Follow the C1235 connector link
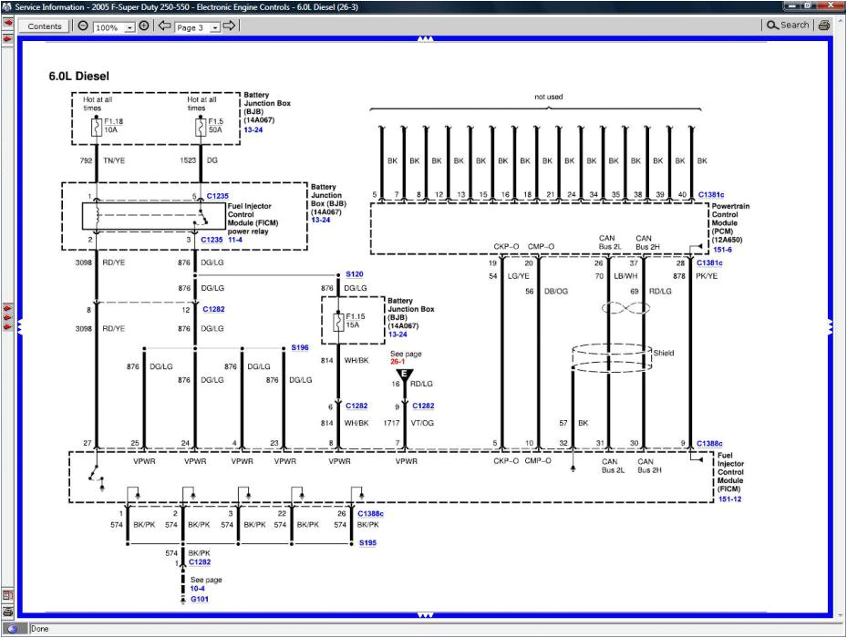This screenshot has width=847, height=638. (217, 195)
